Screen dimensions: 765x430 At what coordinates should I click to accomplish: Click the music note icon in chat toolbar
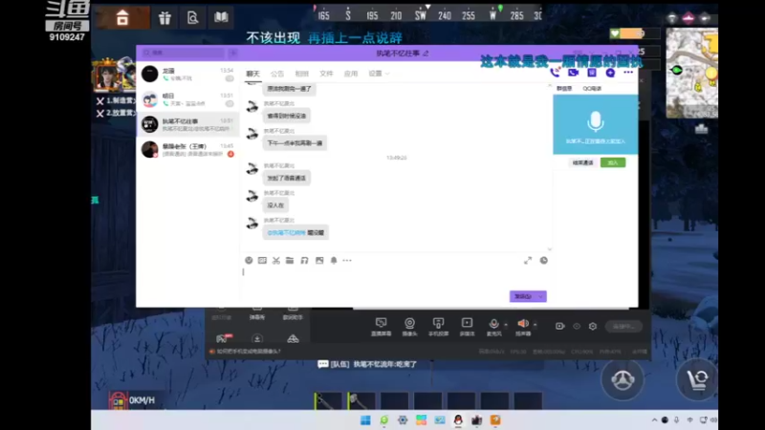point(304,260)
